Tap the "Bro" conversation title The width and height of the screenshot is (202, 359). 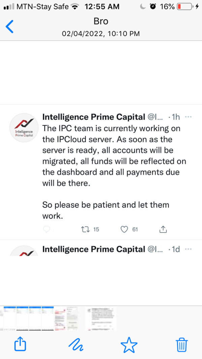[101, 21]
